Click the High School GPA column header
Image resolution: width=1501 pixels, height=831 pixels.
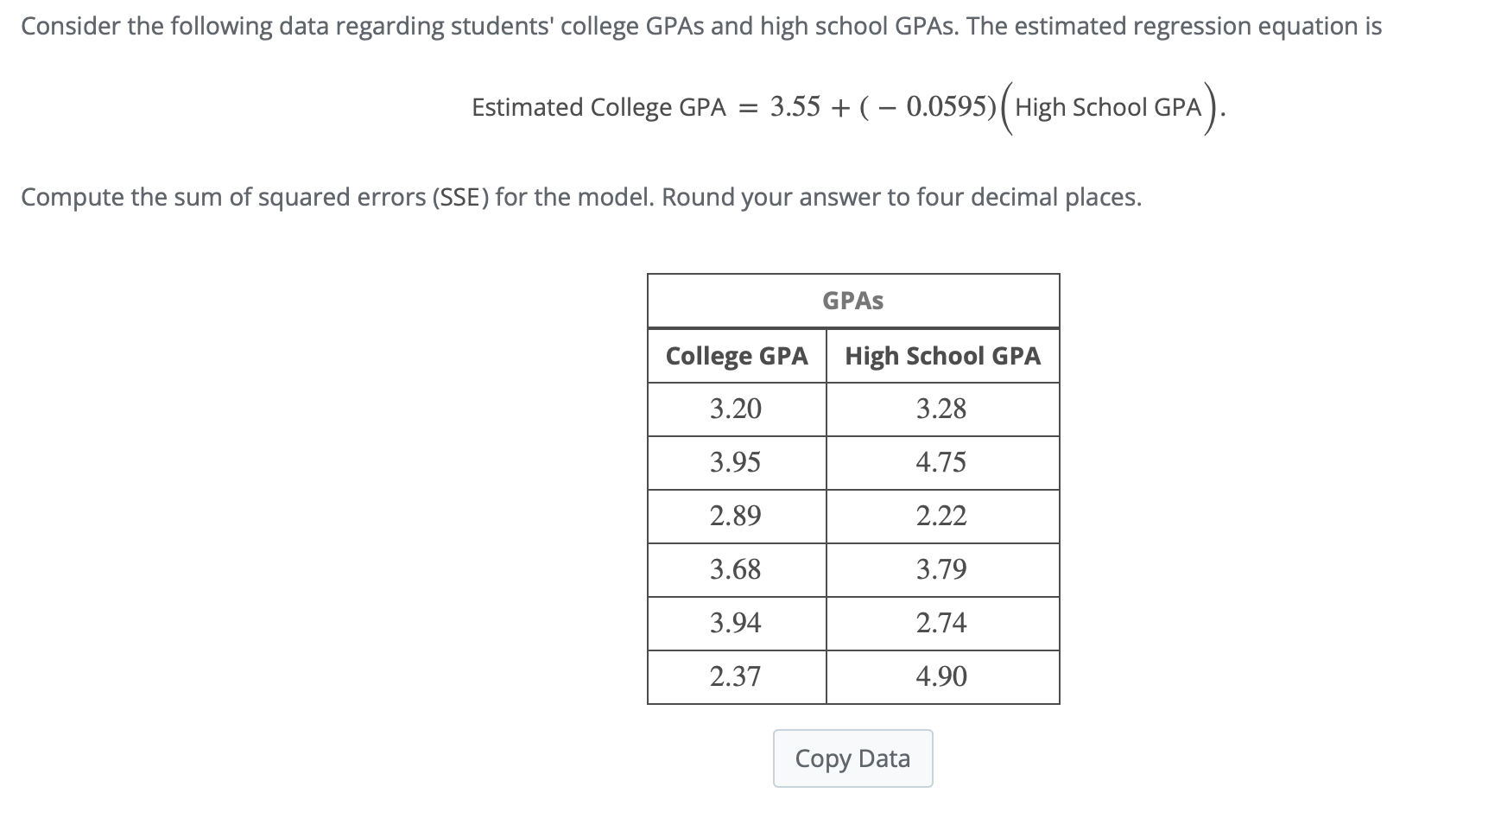pos(941,355)
